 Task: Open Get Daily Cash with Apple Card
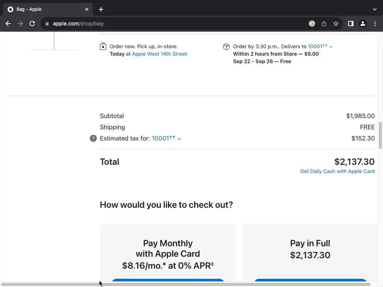[x=337, y=171]
